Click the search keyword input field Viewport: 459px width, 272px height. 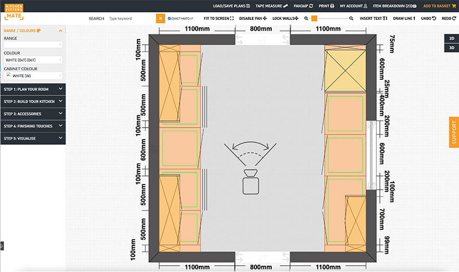point(131,18)
